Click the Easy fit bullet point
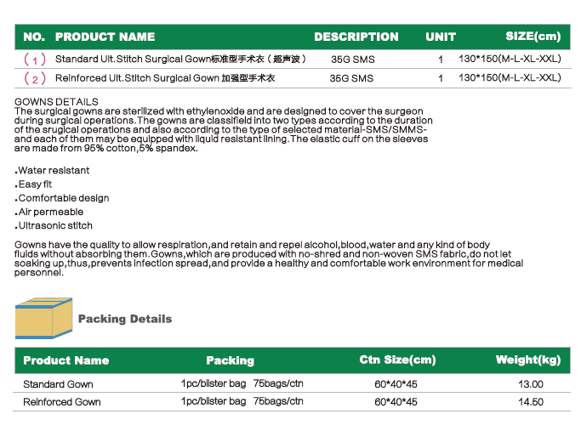 33,184
